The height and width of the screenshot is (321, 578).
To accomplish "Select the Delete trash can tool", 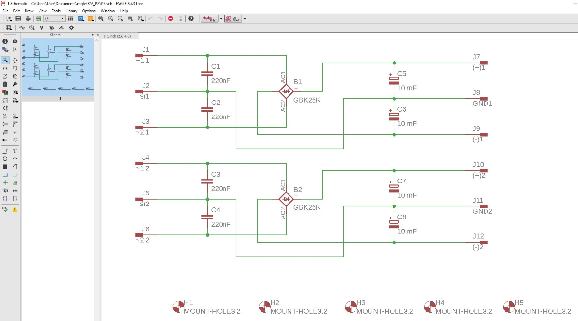I will tap(5, 84).
